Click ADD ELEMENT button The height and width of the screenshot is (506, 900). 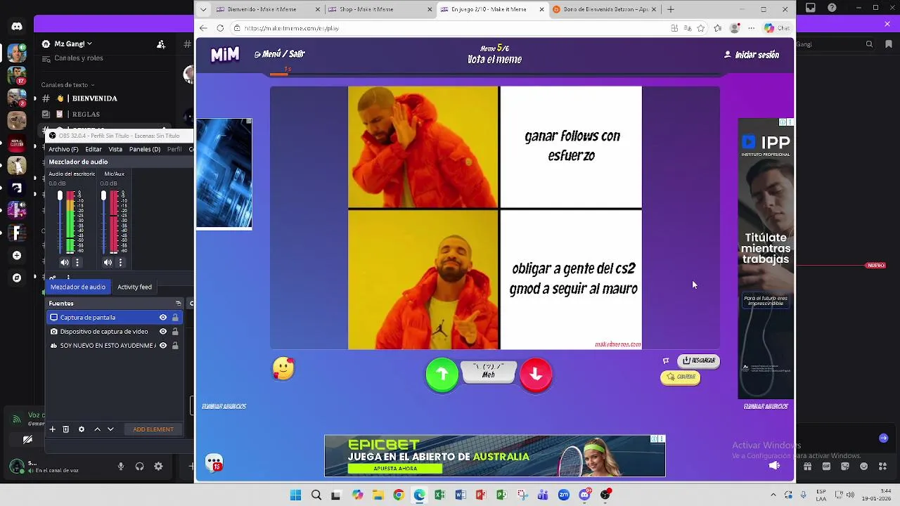click(153, 429)
